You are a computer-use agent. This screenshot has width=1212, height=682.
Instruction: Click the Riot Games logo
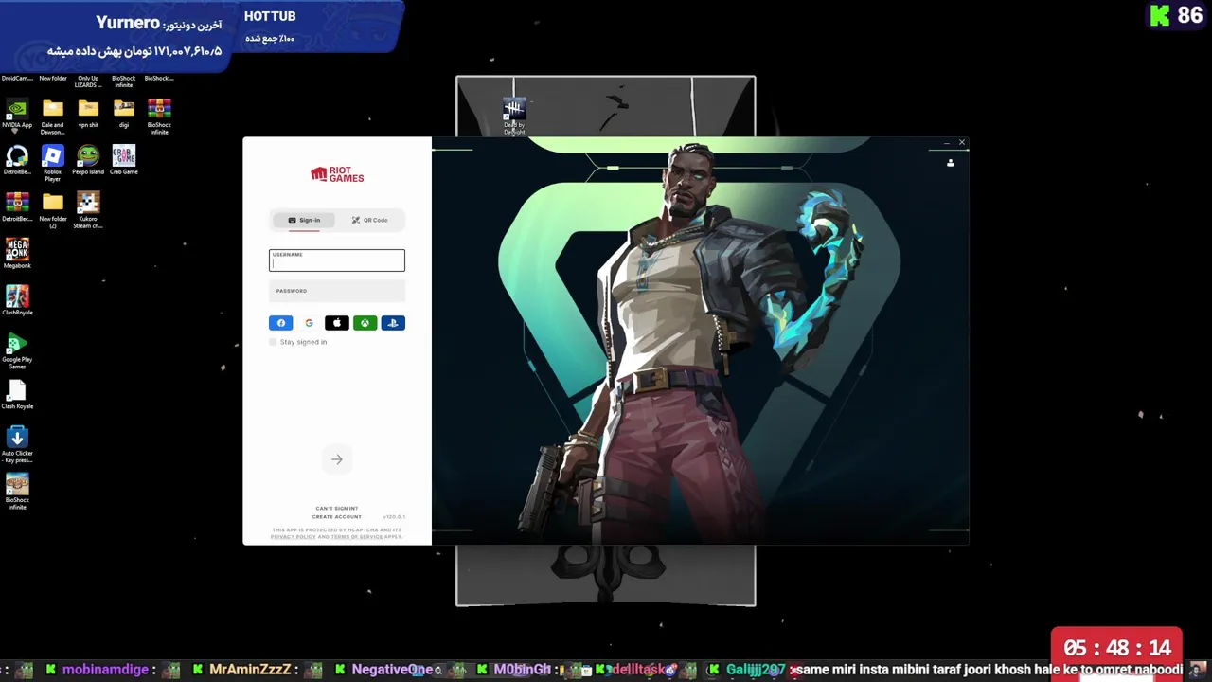(x=337, y=174)
